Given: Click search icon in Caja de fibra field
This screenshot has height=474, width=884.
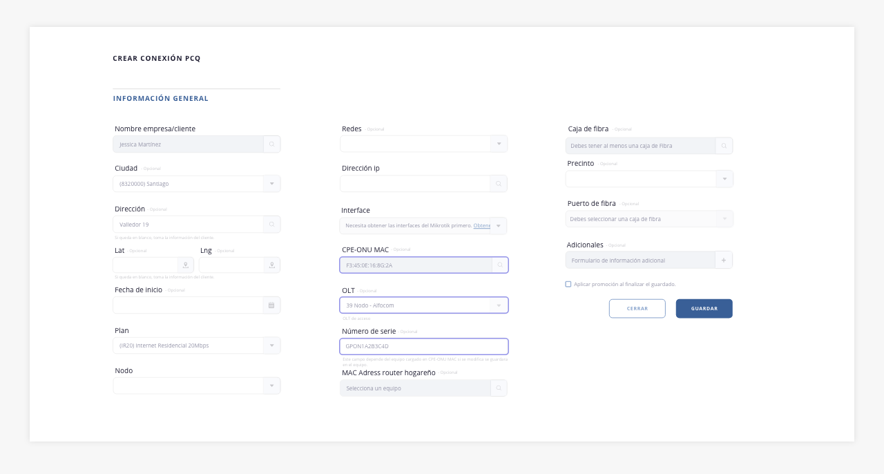Looking at the screenshot, I should pyautogui.click(x=724, y=146).
